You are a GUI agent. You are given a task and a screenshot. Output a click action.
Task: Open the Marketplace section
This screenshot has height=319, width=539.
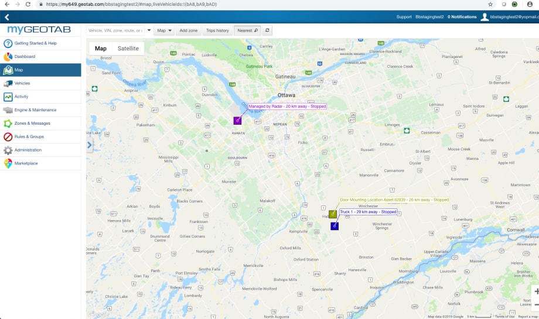(40, 163)
